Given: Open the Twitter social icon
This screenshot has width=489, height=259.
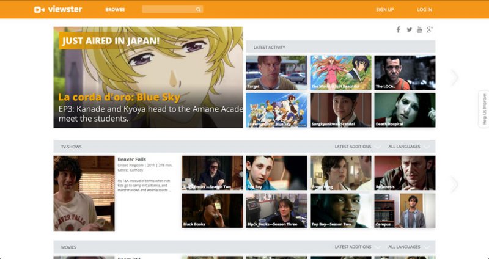Looking at the screenshot, I should (409, 29).
